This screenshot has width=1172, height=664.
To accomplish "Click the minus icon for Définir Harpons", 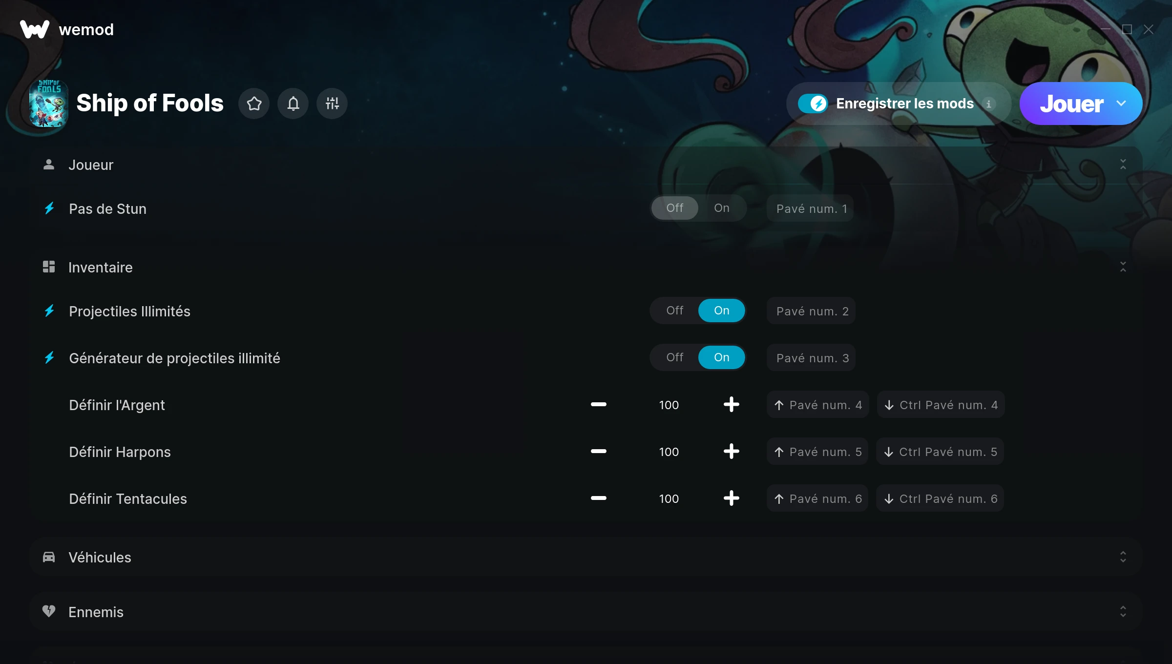I will (x=598, y=451).
